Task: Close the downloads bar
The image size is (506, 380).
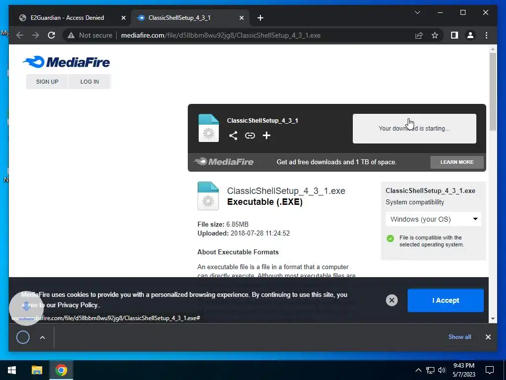Action: pyautogui.click(x=488, y=337)
